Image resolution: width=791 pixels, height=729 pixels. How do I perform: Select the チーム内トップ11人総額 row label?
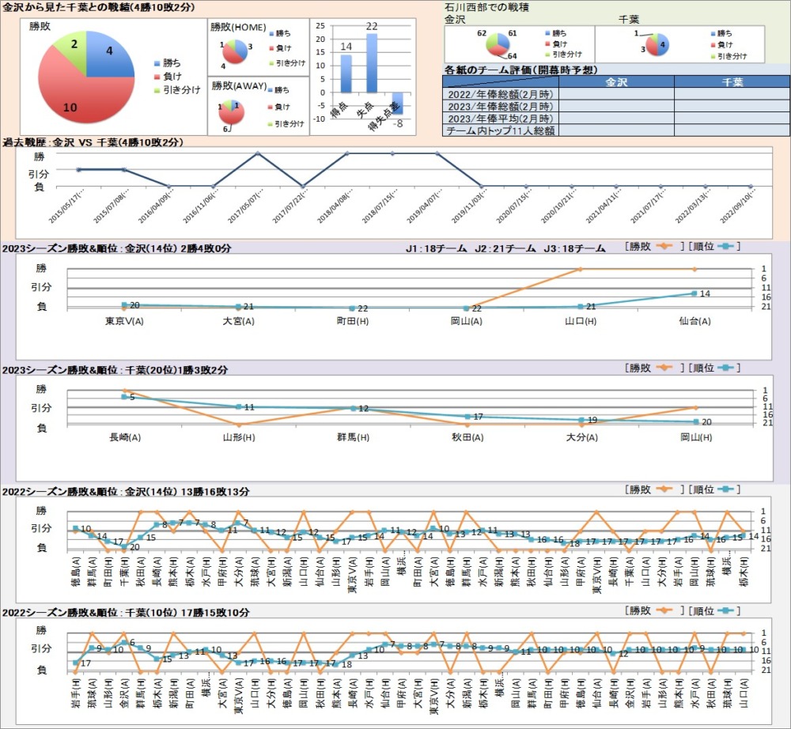pyautogui.click(x=501, y=130)
